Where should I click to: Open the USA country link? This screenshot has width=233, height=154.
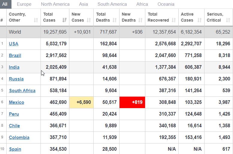coord(14,44)
